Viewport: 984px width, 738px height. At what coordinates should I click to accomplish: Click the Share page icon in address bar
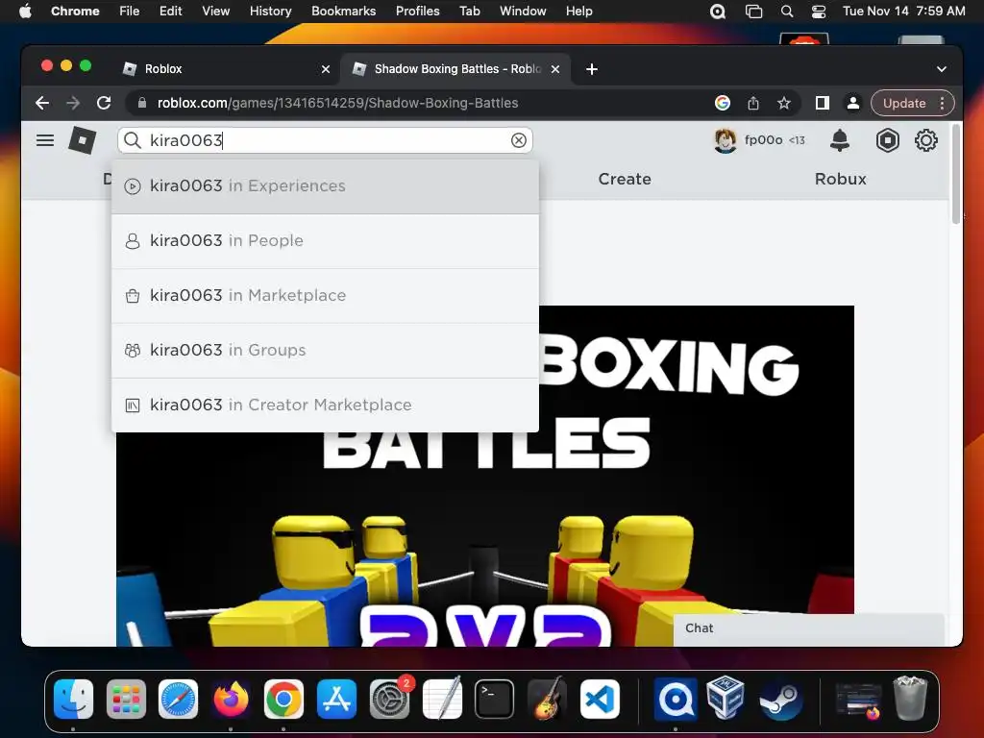[753, 103]
